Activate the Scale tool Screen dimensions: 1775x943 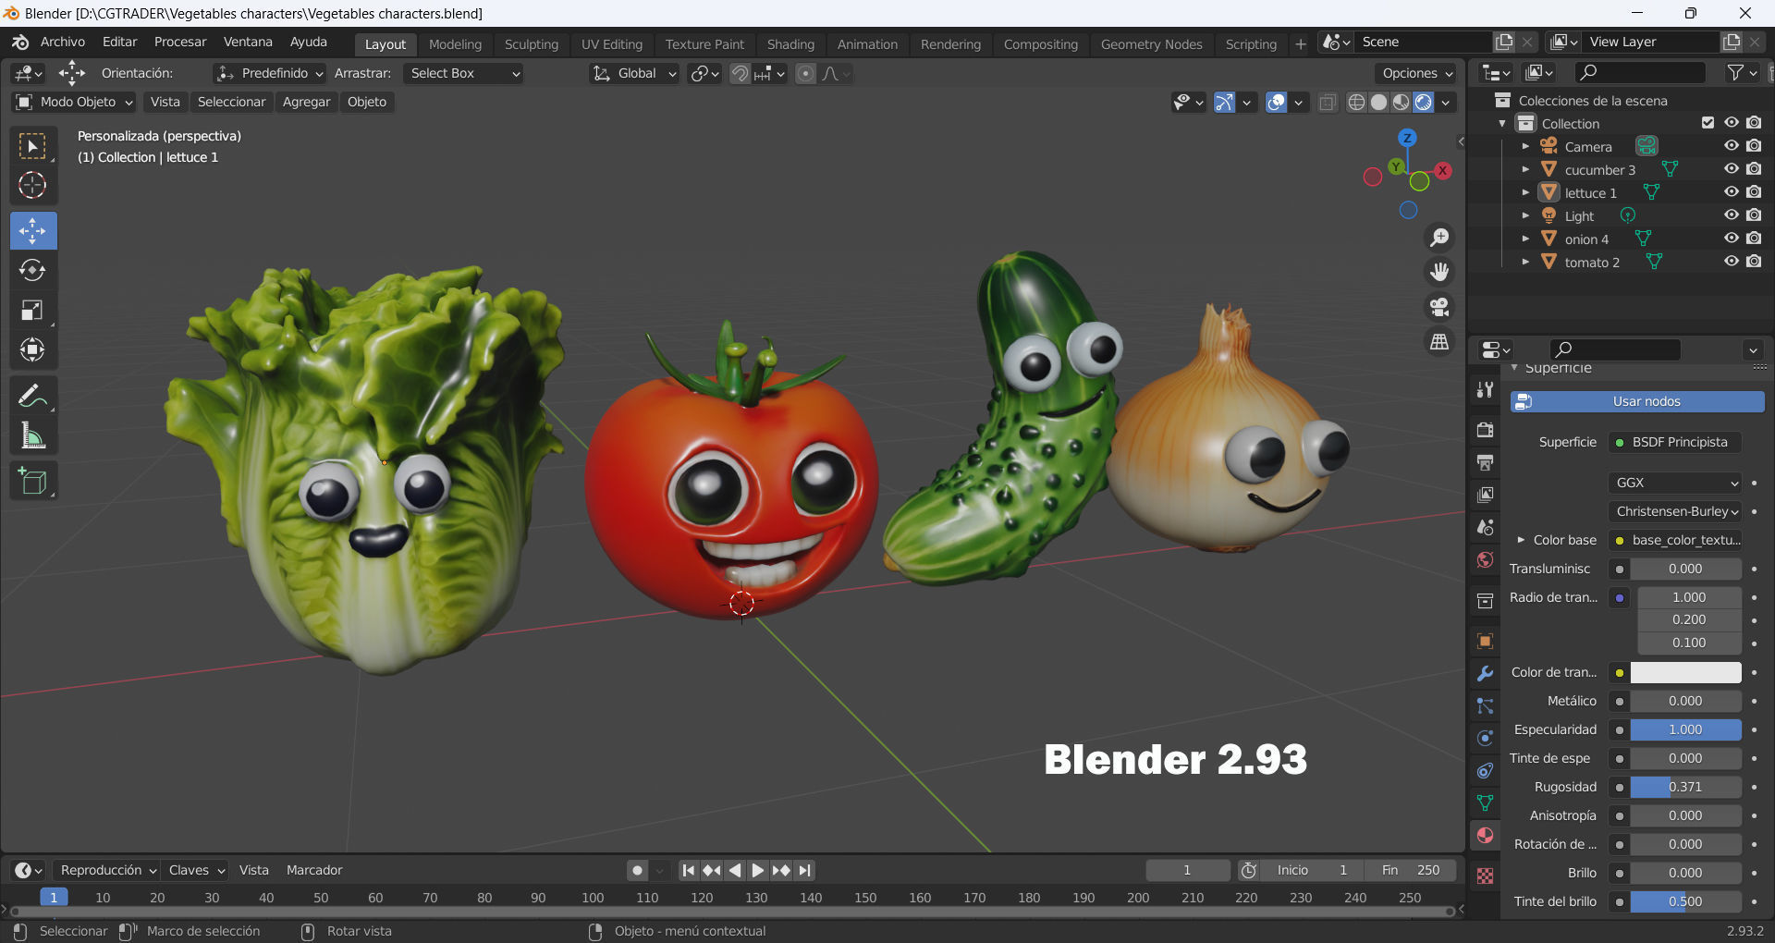[x=32, y=310]
